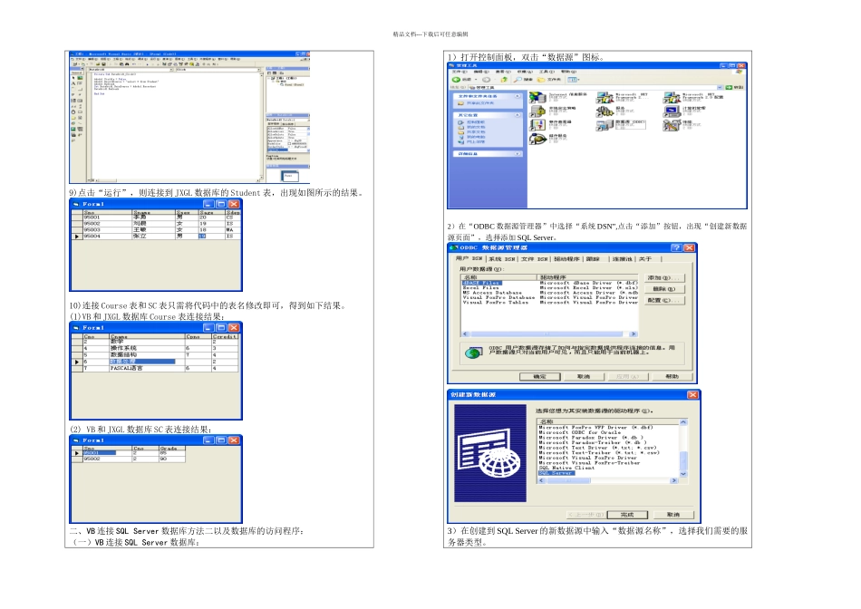
Task: Click 完成 in 创建新数据源 dialog
Action: tap(627, 515)
